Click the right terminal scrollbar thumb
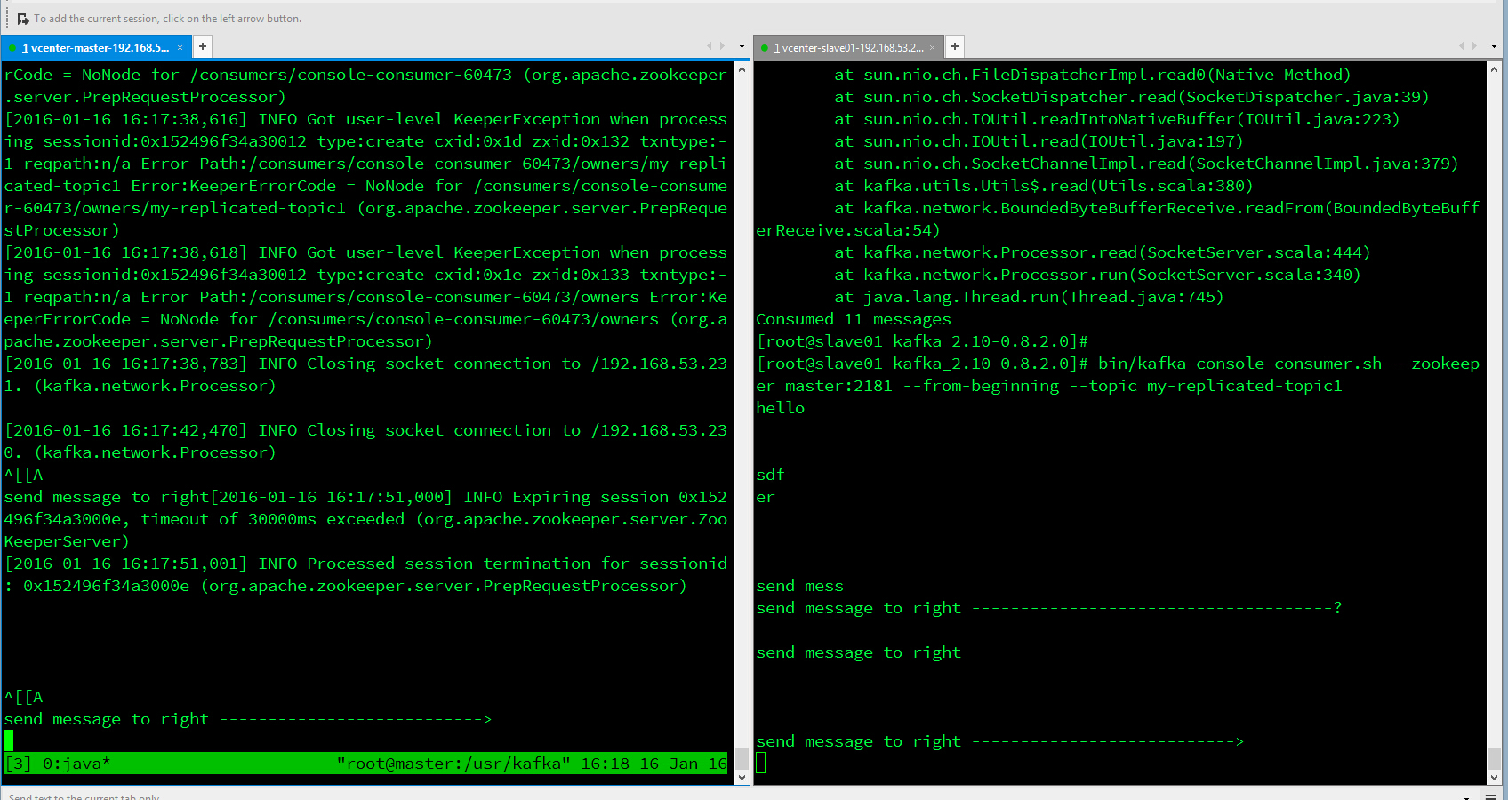This screenshot has width=1508, height=800. click(1494, 758)
